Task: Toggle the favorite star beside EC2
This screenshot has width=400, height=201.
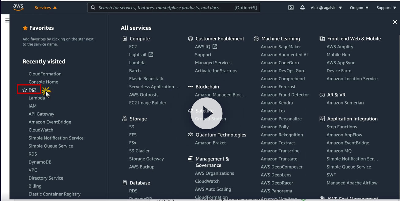Action: click(25, 90)
